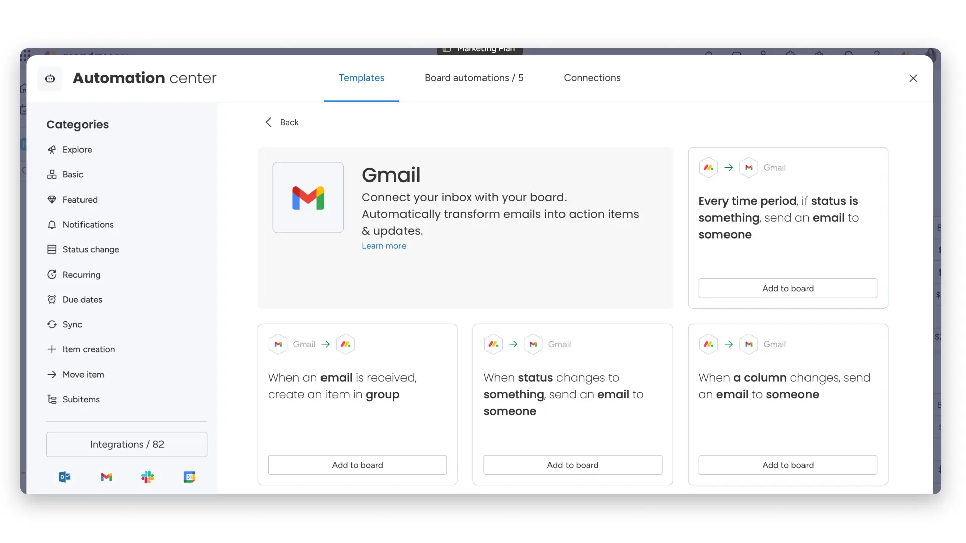
Task: Add email received recipe to board
Action: 357,465
